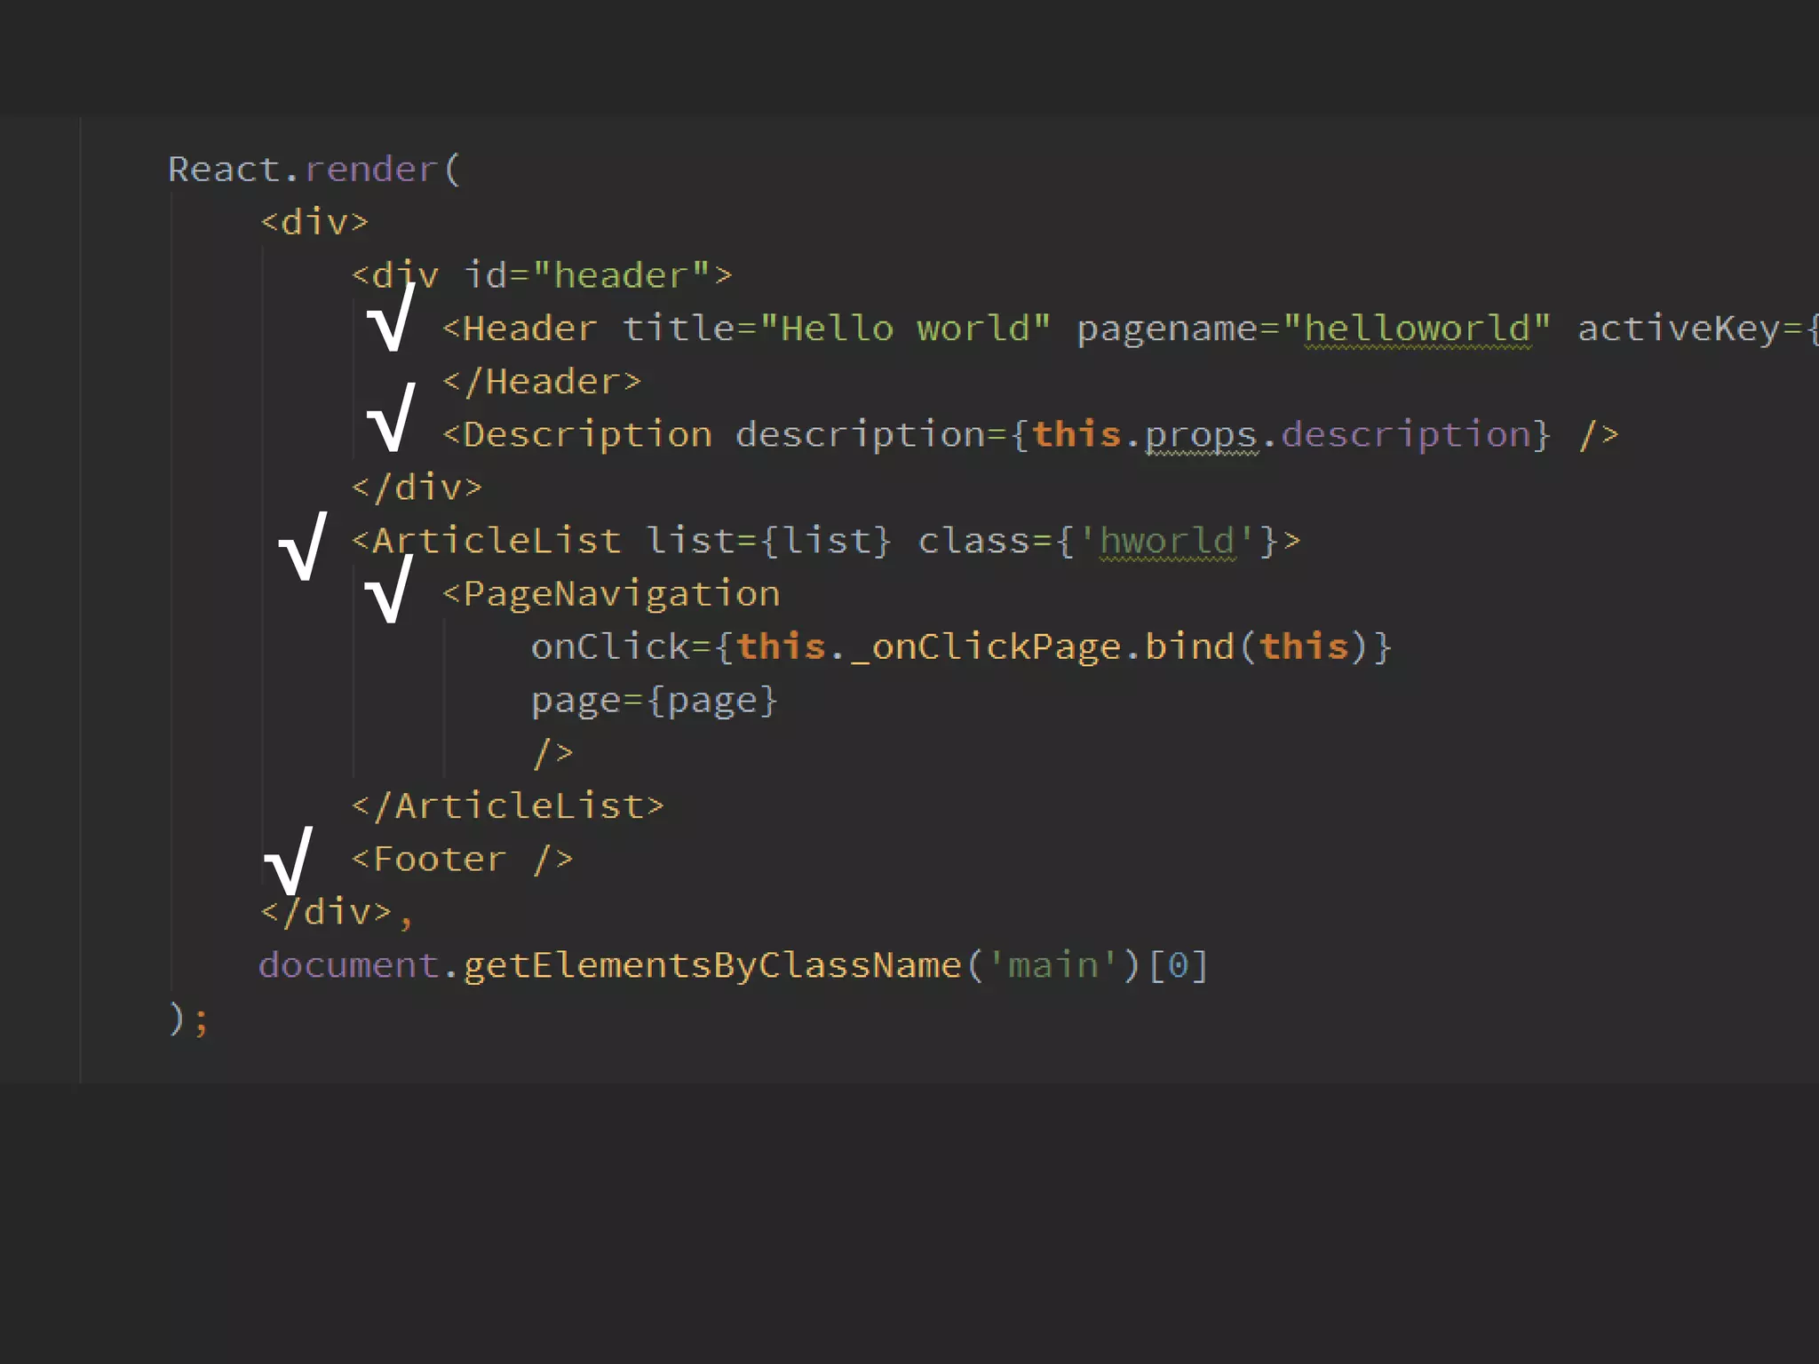Click the activeKey attribute
The width and height of the screenshot is (1819, 1364).
pos(1679,329)
